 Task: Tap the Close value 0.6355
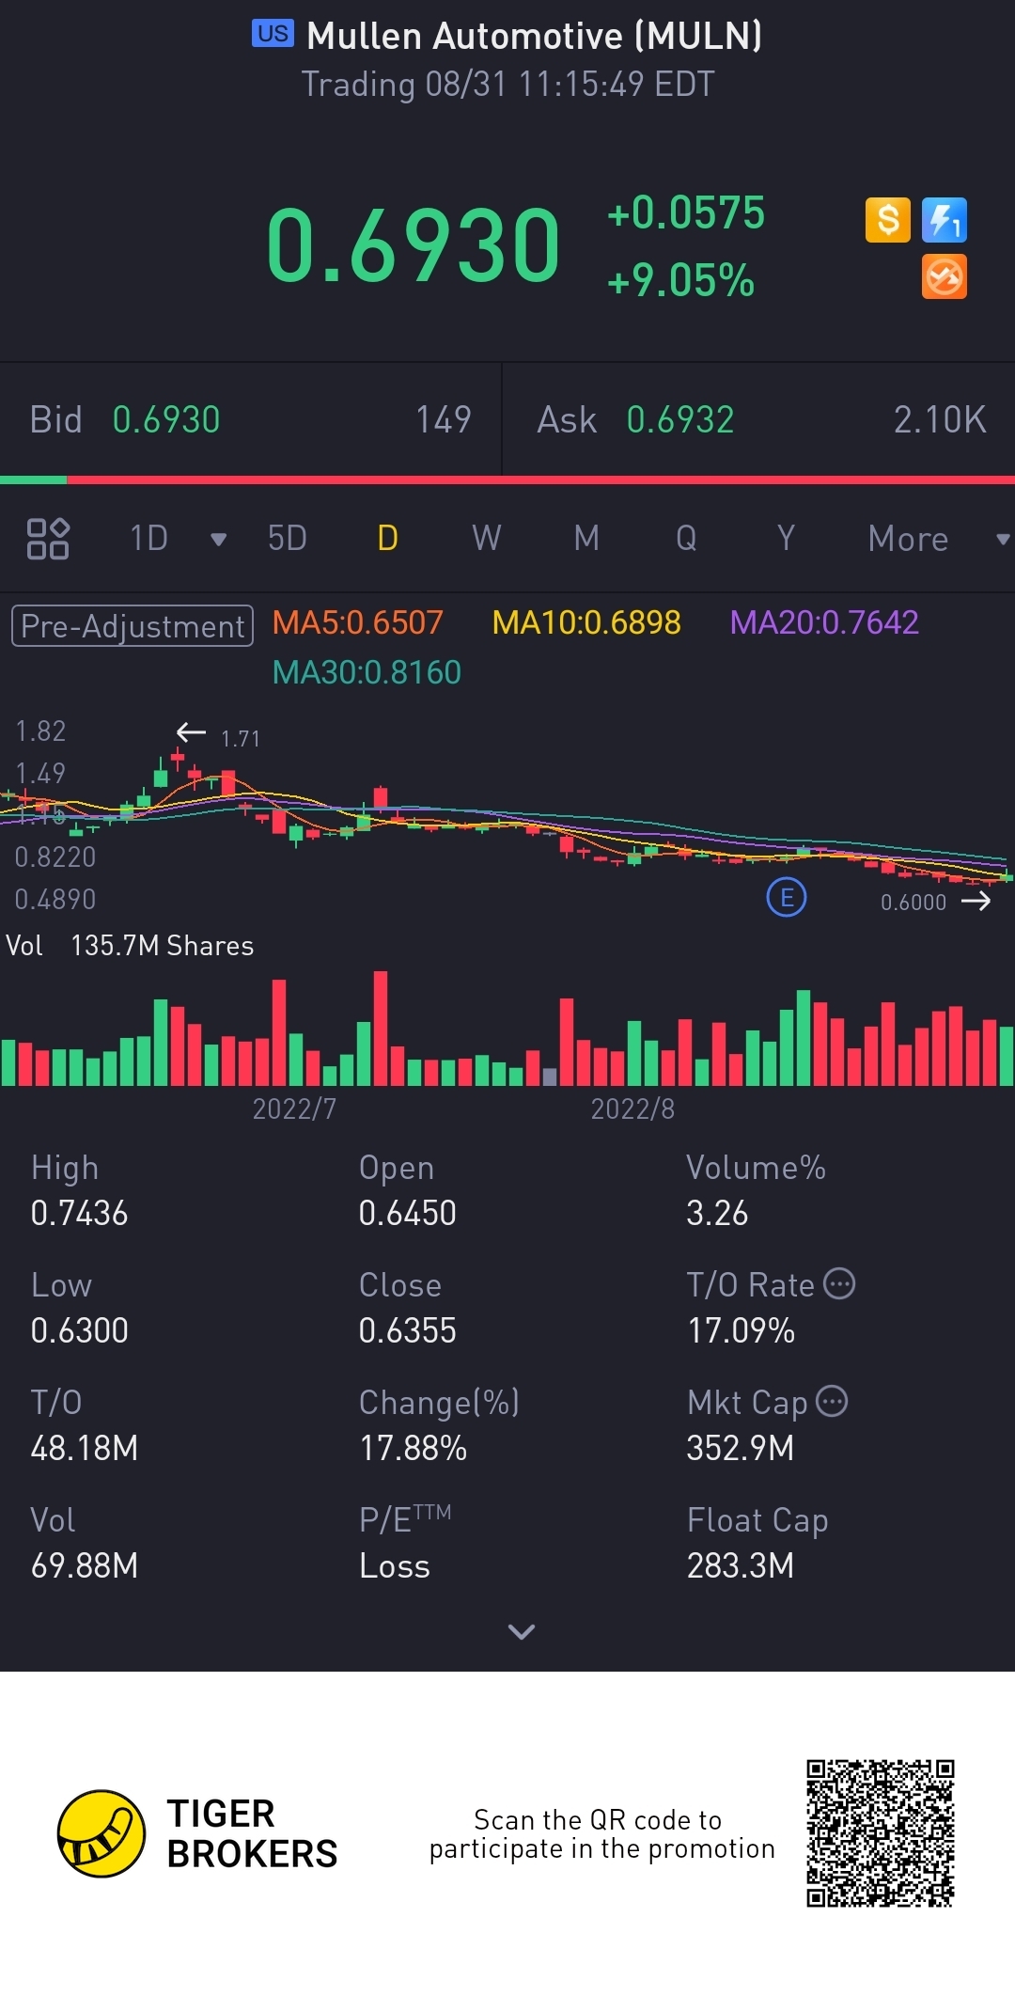407,1330
